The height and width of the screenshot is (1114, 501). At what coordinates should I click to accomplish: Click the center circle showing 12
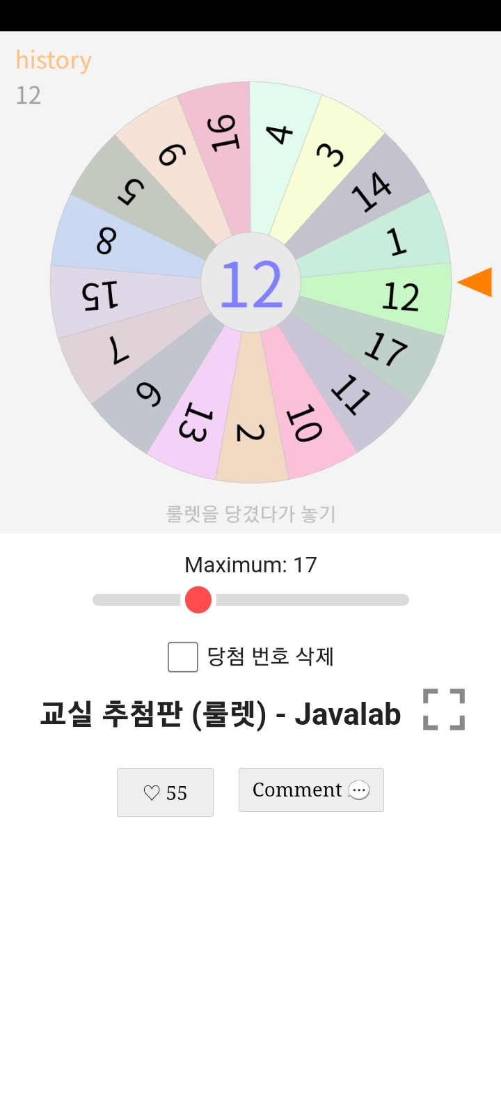tap(250, 283)
